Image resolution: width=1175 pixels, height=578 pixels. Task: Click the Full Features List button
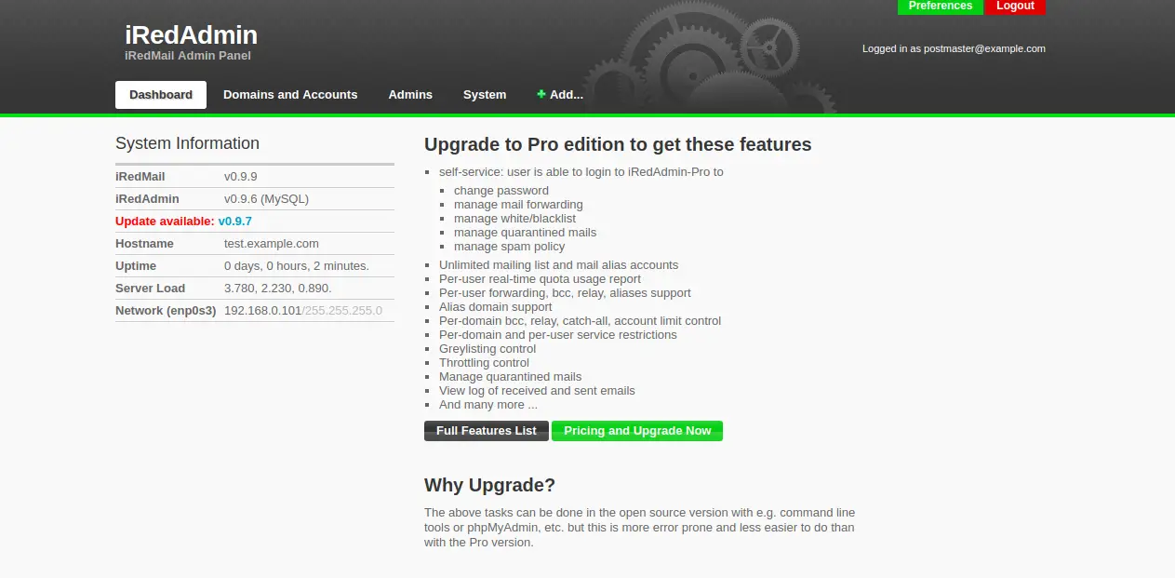(x=487, y=431)
